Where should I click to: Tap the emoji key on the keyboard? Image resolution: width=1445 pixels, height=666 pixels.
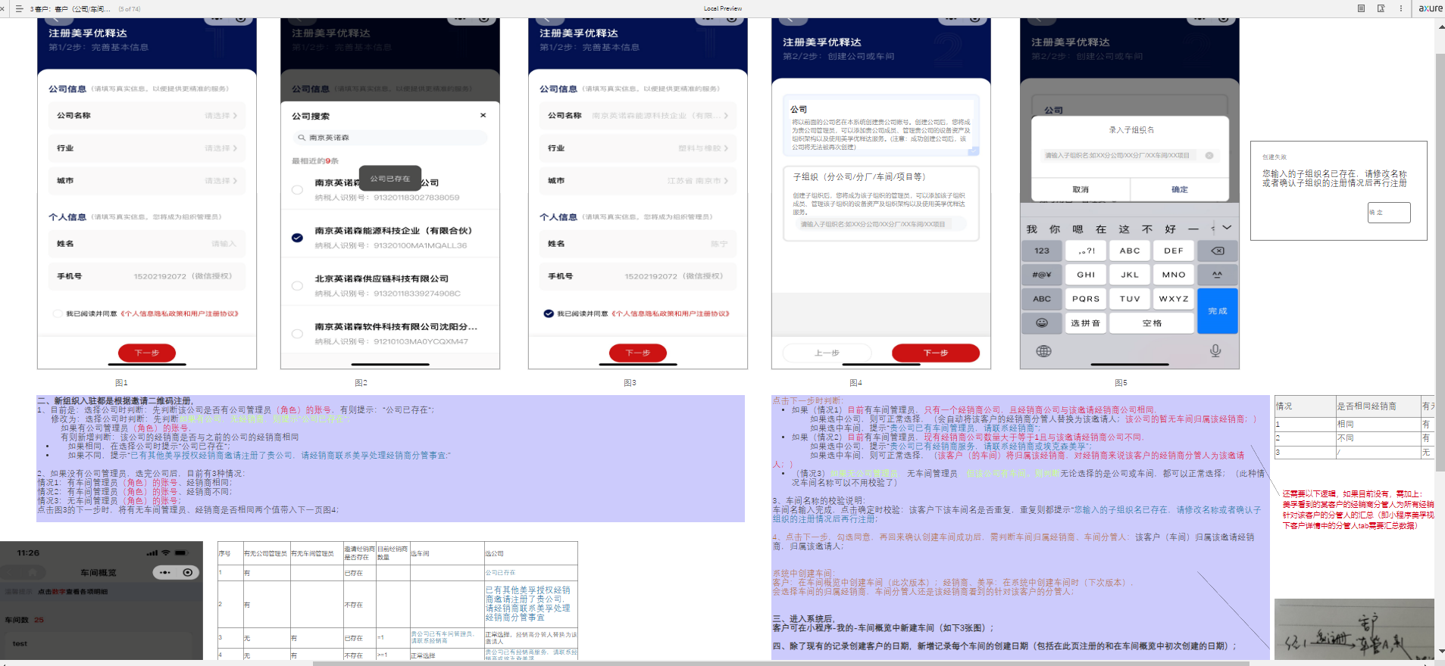pos(1042,322)
